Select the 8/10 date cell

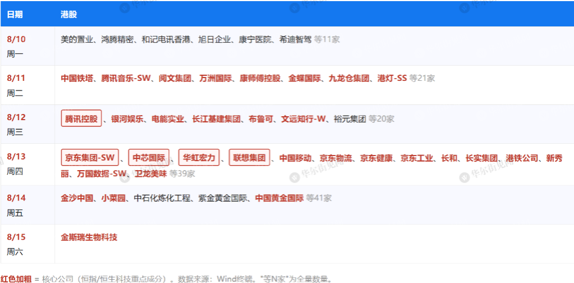tap(27, 46)
